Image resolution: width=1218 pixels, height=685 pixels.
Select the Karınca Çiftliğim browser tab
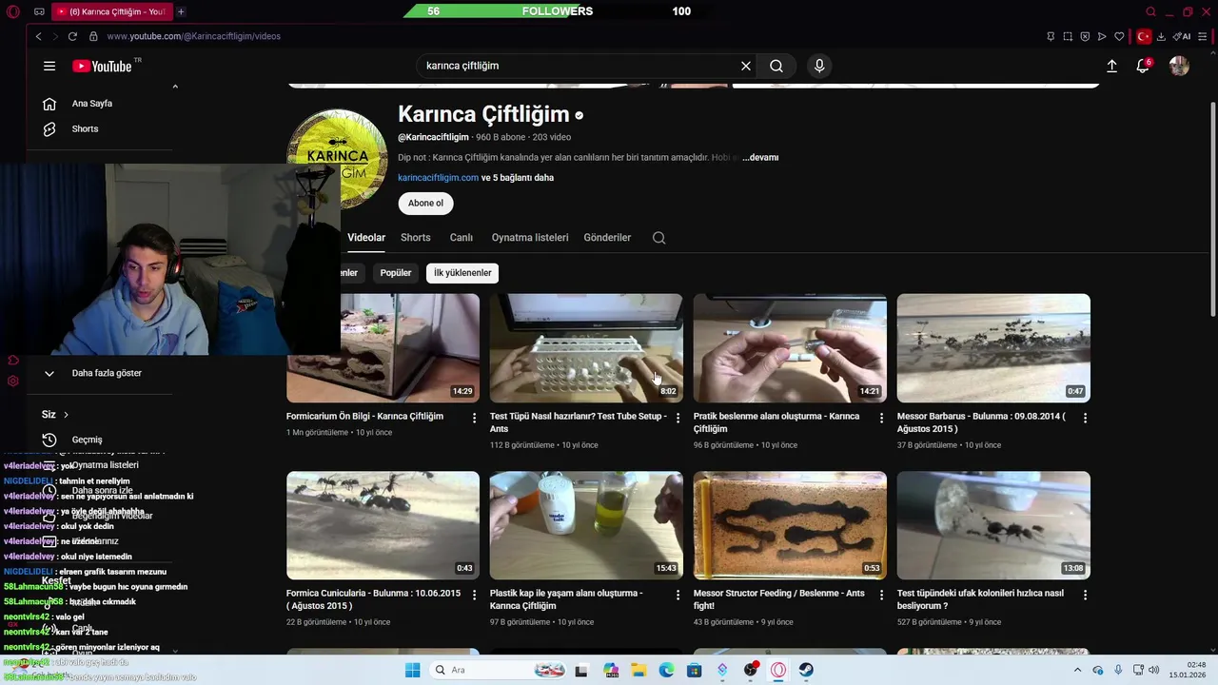pyautogui.click(x=112, y=11)
